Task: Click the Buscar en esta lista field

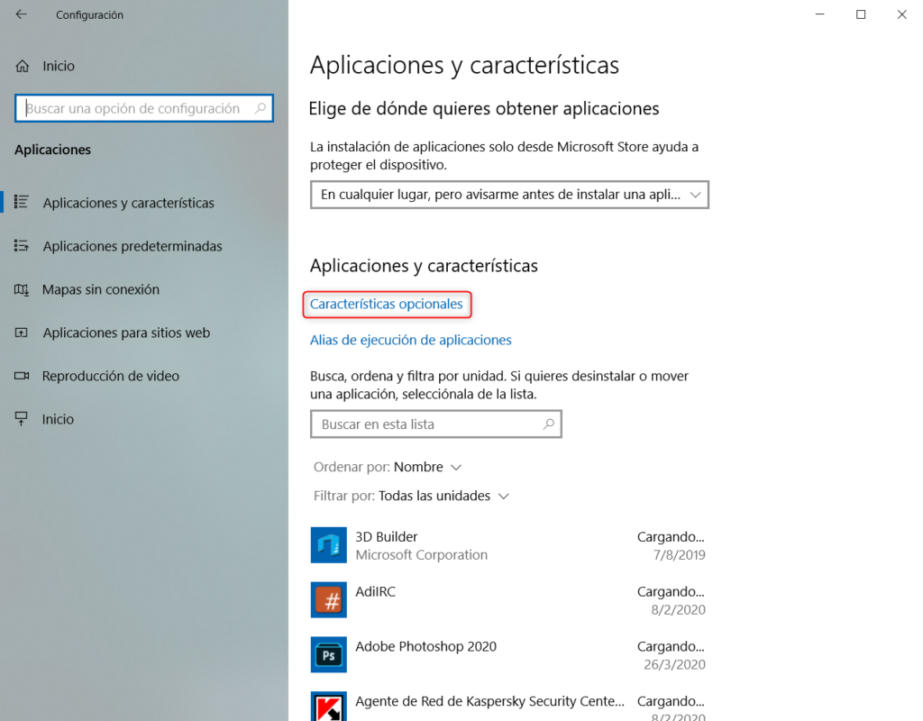Action: (424, 424)
